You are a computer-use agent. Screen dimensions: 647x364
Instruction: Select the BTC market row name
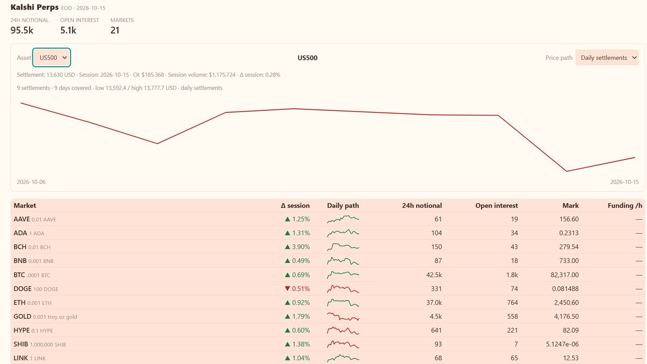[19, 275]
